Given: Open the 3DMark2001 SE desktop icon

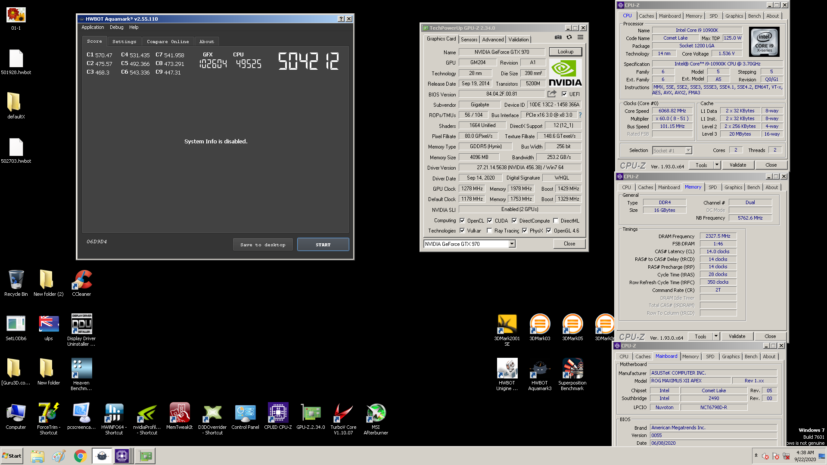Looking at the screenshot, I should point(507,330).
